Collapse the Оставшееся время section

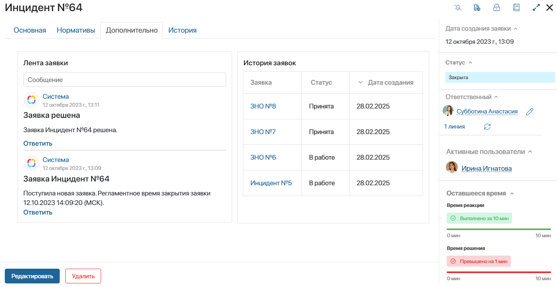512,194
